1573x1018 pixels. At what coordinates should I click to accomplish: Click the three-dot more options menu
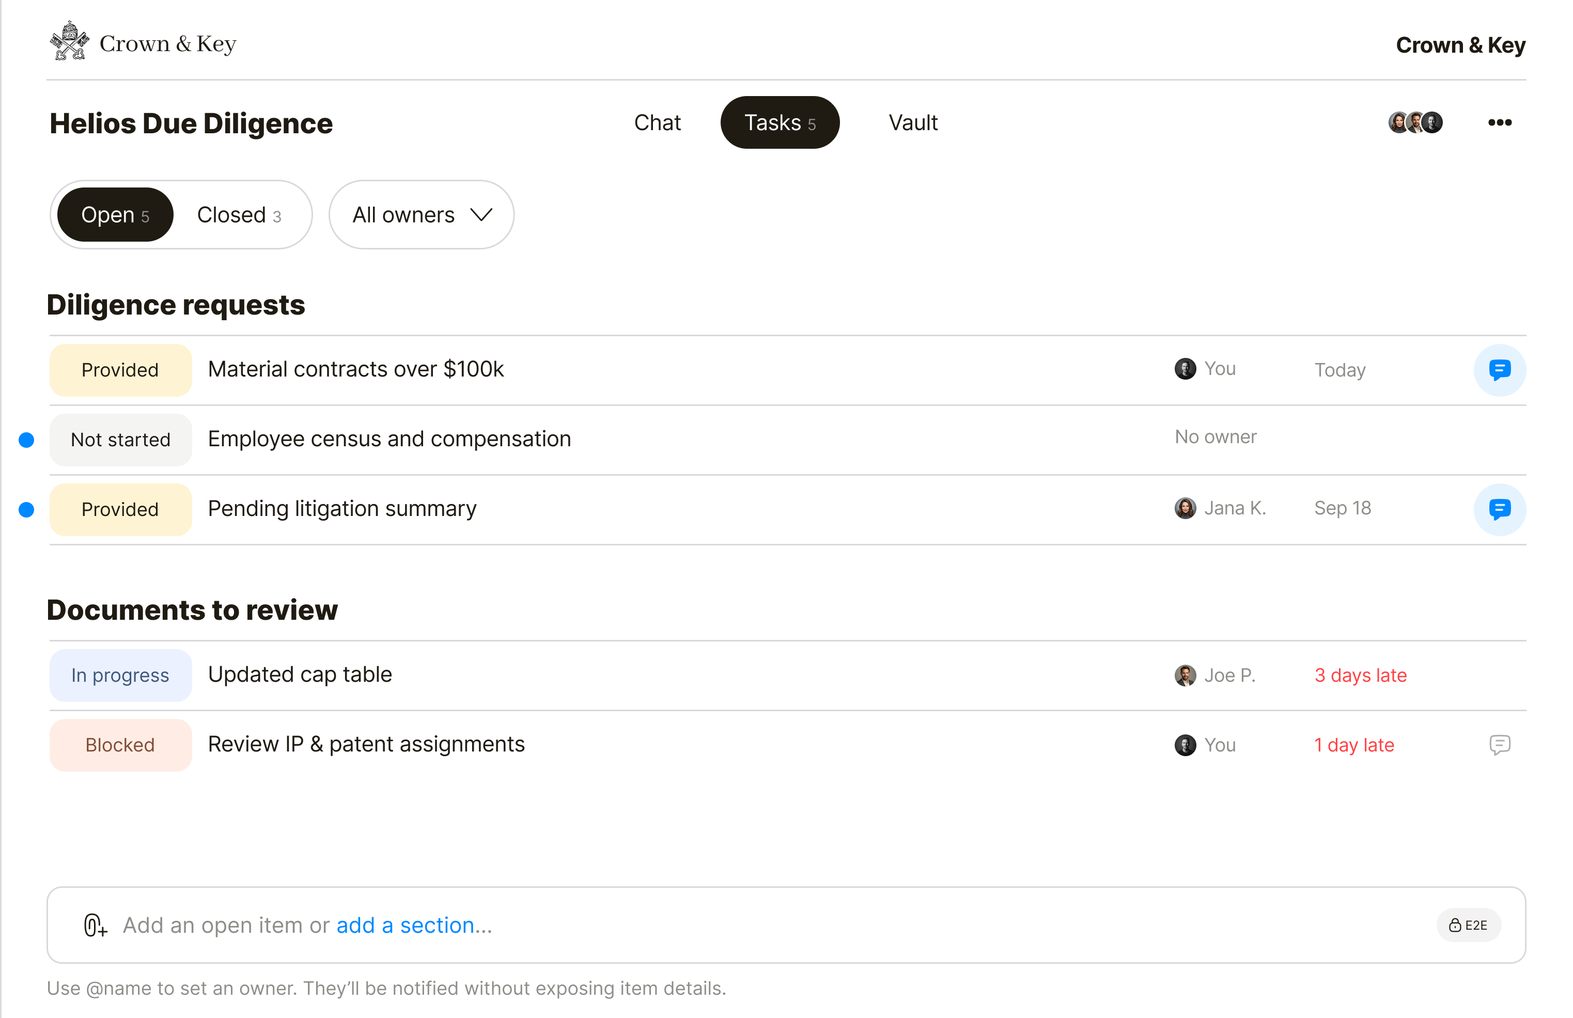coord(1499,123)
